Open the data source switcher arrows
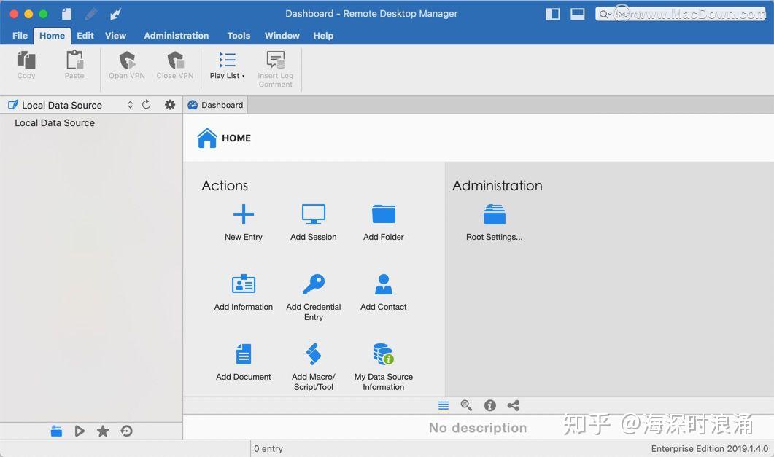Screen dimensions: 774x457 (x=130, y=104)
